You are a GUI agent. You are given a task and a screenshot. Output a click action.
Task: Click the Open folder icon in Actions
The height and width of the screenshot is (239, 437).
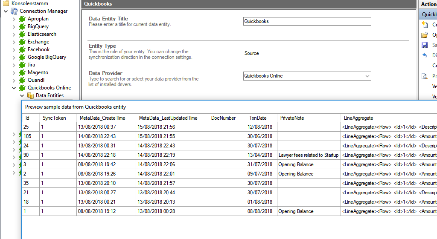coord(425,35)
